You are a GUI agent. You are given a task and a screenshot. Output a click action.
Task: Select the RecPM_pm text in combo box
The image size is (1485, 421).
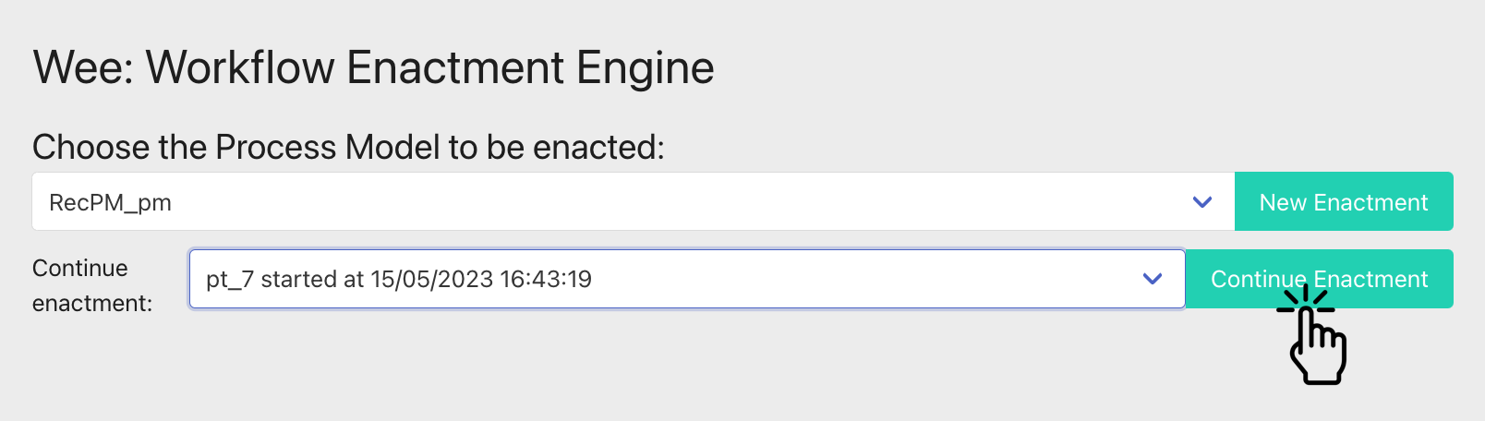tap(110, 203)
